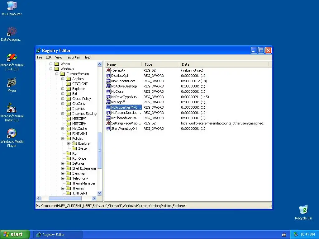
Task: Click the 10:47 AM taskbar clock
Action: click(307, 235)
